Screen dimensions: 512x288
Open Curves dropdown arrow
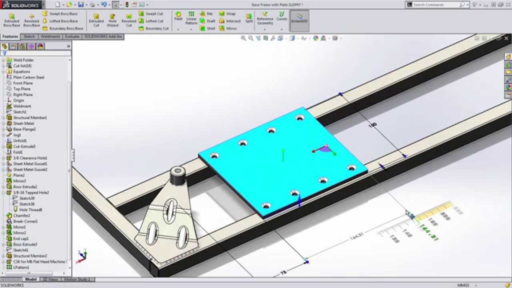(282, 29)
